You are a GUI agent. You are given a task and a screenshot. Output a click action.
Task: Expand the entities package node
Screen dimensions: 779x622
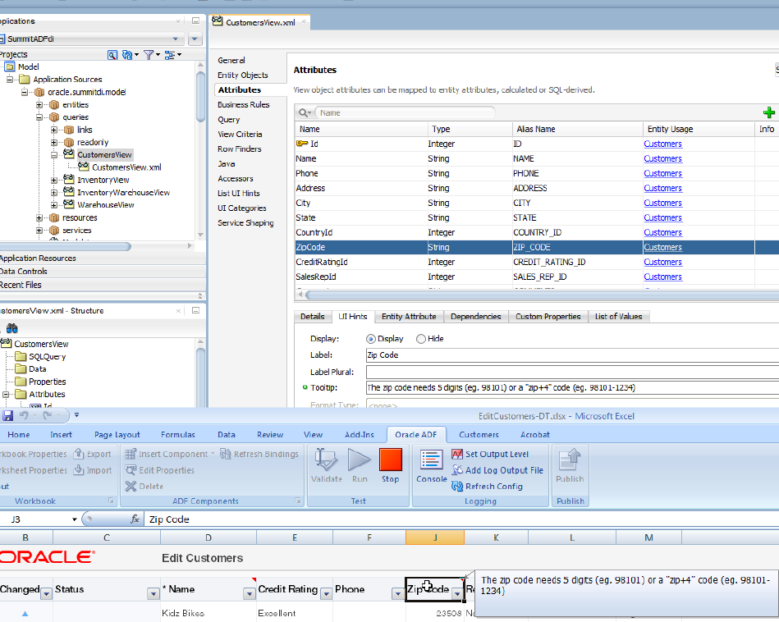(x=39, y=105)
